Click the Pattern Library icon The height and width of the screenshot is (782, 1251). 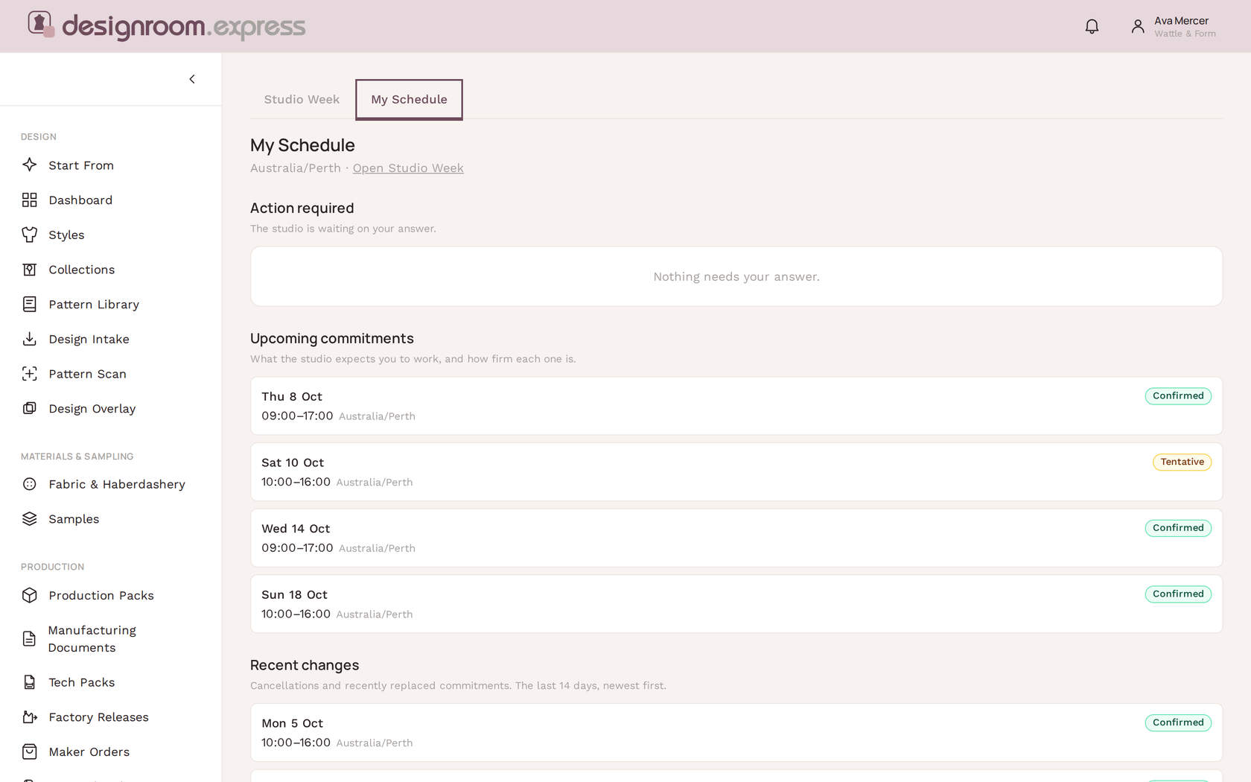click(30, 304)
